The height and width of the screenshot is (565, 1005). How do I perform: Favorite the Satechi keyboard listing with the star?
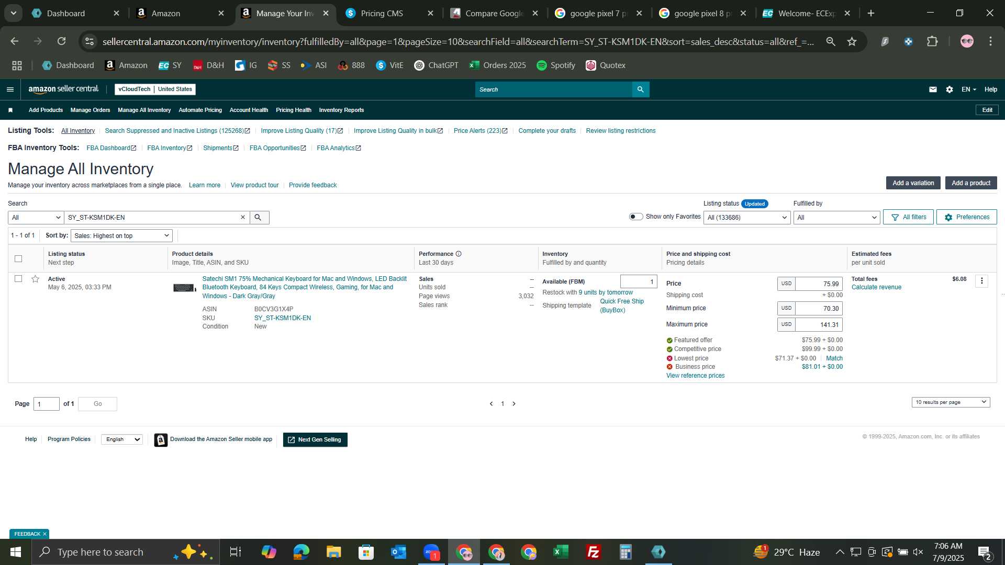point(35,279)
